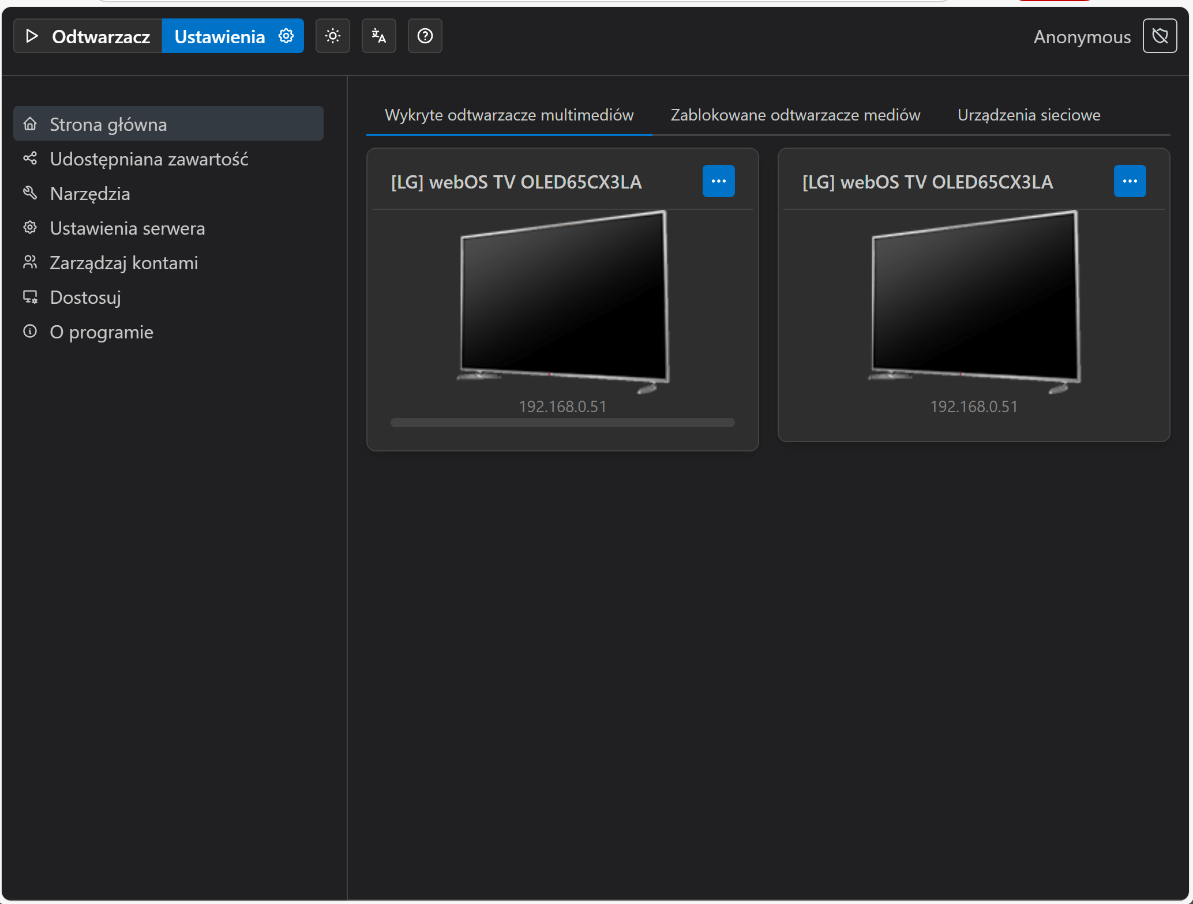Open Zarządzaj kontami in the sidebar
This screenshot has height=904, width=1193.
(x=168, y=262)
